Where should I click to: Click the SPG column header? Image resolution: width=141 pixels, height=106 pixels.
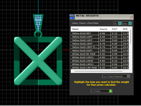pyautogui.click(x=125, y=29)
